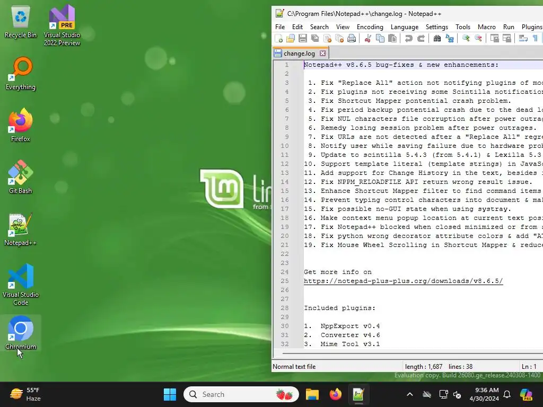The width and height of the screenshot is (543, 407).
Task: Open the Run menu
Action: coord(509,27)
